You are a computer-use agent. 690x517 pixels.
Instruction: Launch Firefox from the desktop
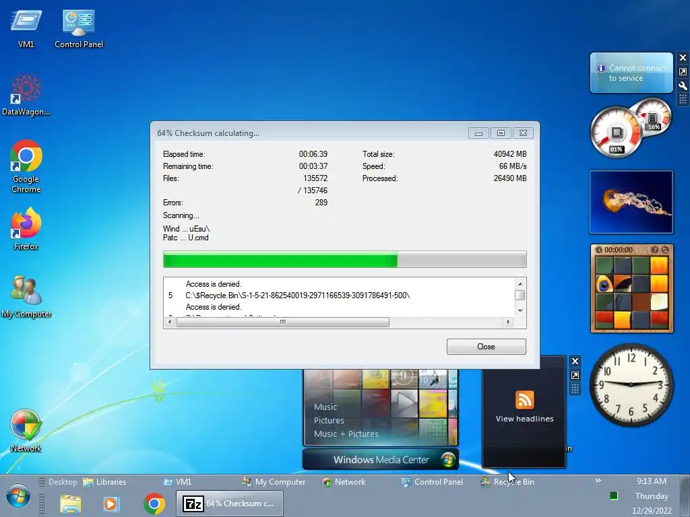26,229
